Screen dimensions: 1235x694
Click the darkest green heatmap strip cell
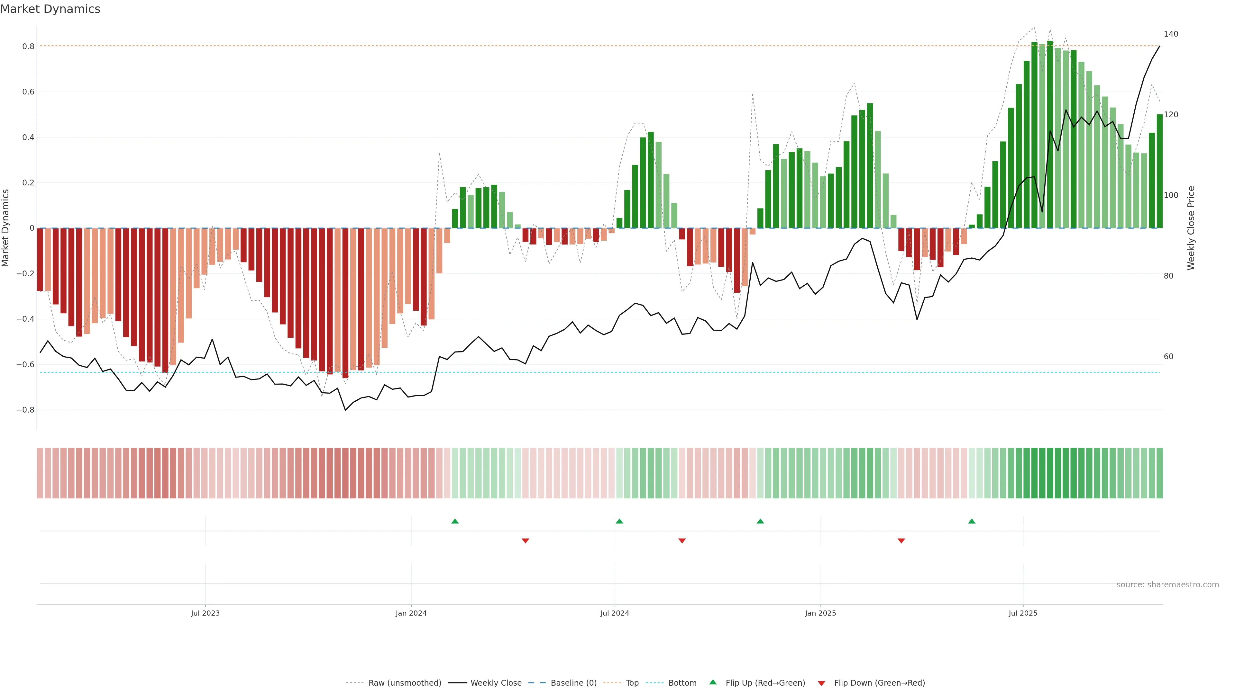pos(1050,473)
